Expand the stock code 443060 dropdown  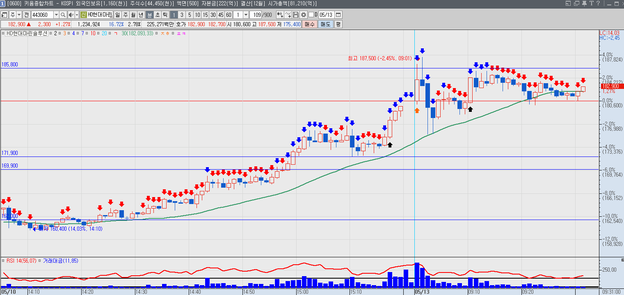(x=56, y=15)
